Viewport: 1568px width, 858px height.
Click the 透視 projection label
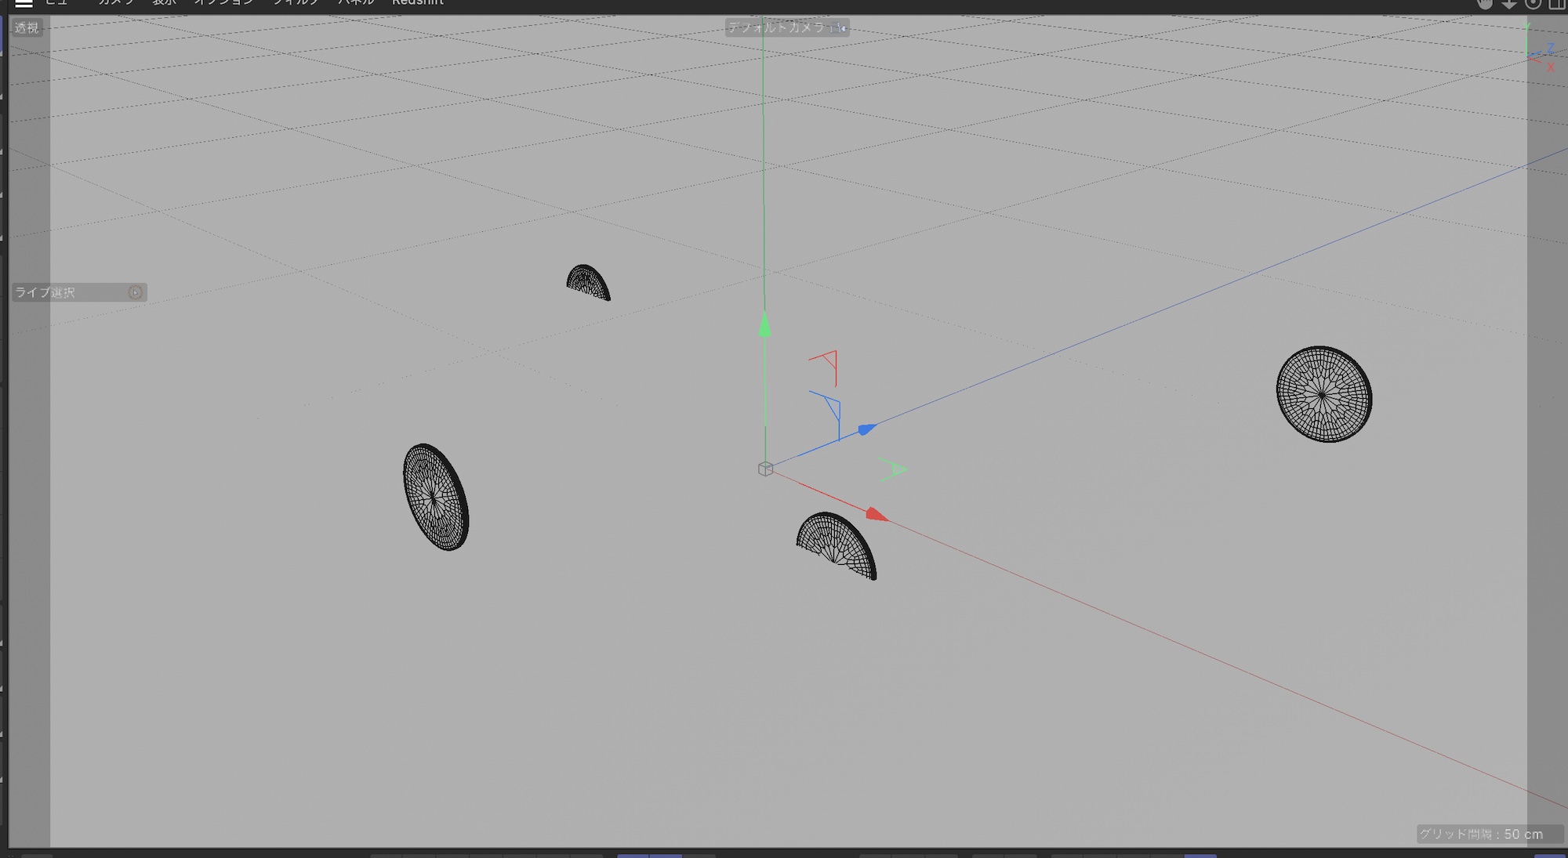27,28
